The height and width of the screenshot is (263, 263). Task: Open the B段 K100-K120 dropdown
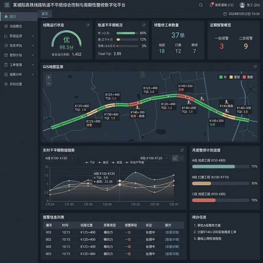click(154, 158)
